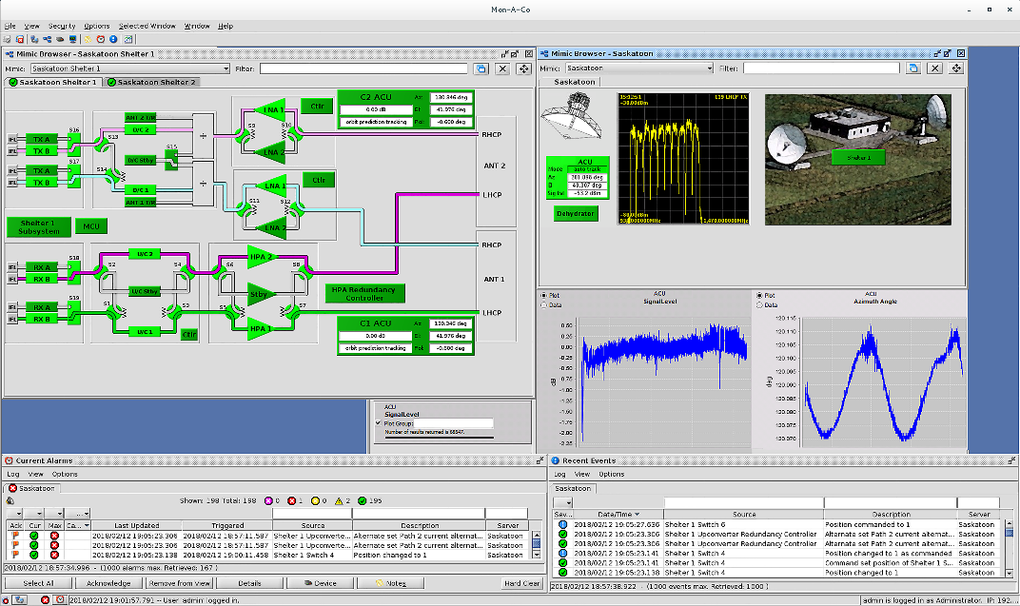
Task: Select Data radio for ACU SignalLevel chart
Action: [x=544, y=305]
